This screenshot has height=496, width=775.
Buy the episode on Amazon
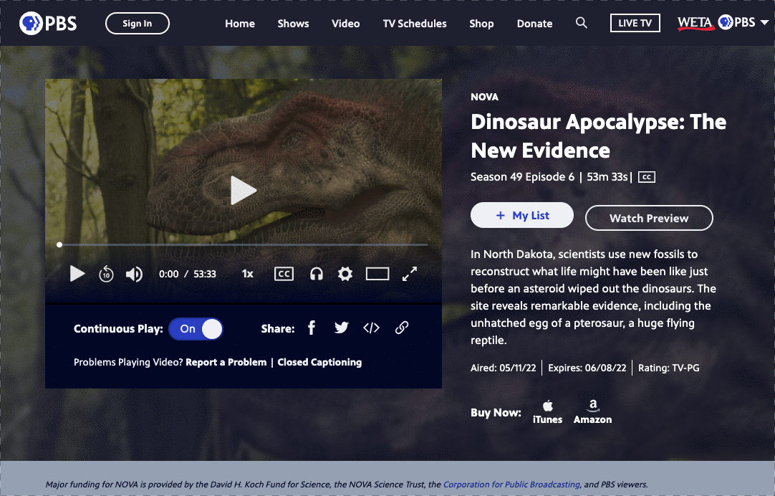click(x=592, y=412)
